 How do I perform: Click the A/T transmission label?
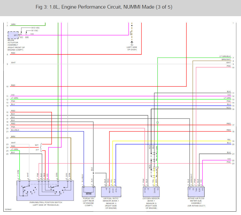[x=37, y=150]
